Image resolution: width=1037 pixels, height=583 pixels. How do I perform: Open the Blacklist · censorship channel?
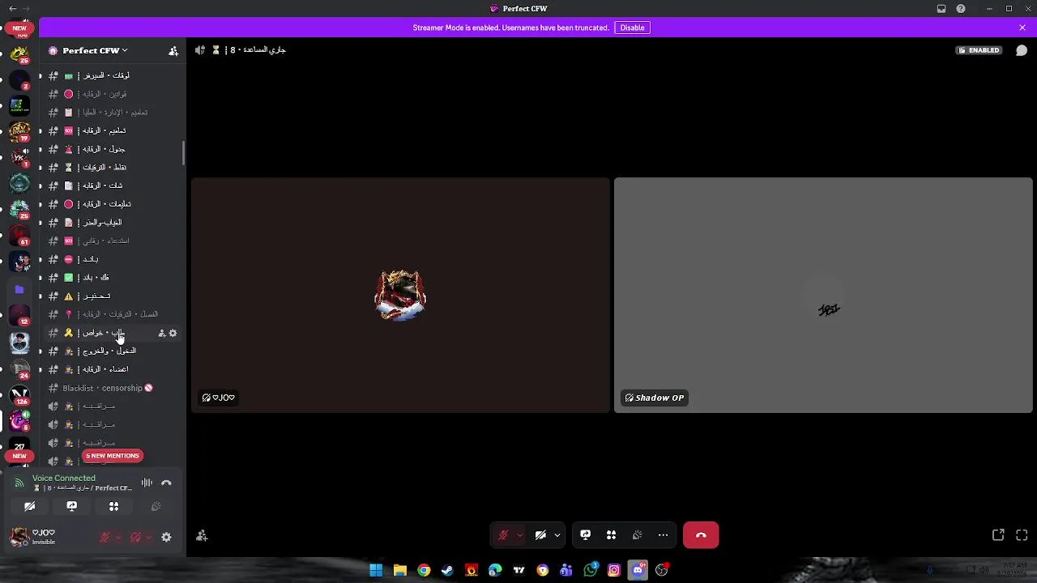(113, 388)
